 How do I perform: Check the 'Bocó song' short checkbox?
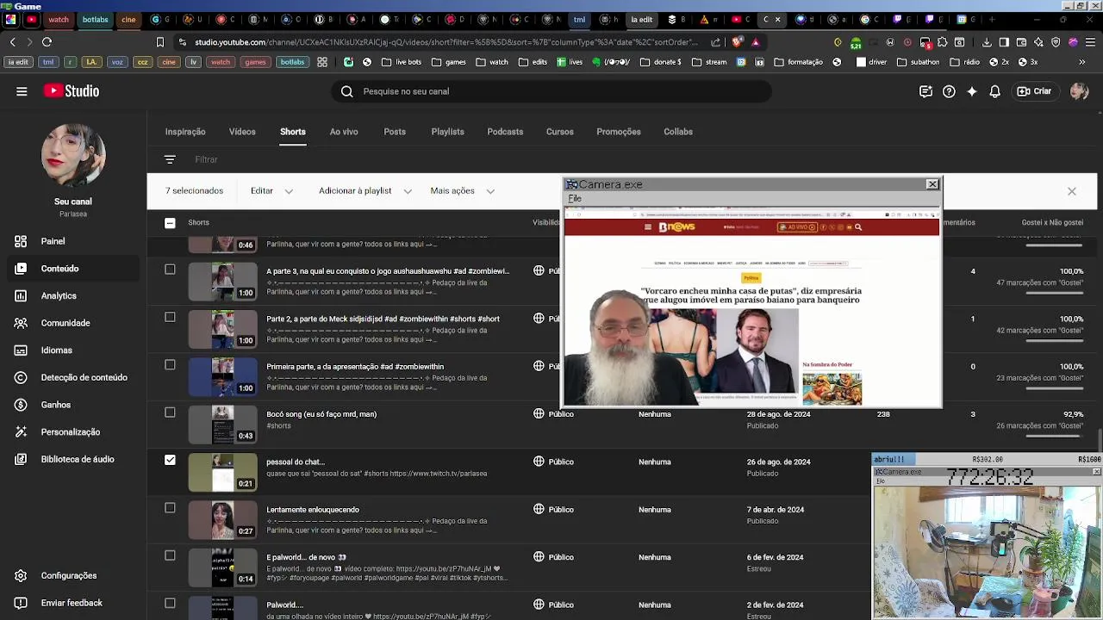point(170,412)
